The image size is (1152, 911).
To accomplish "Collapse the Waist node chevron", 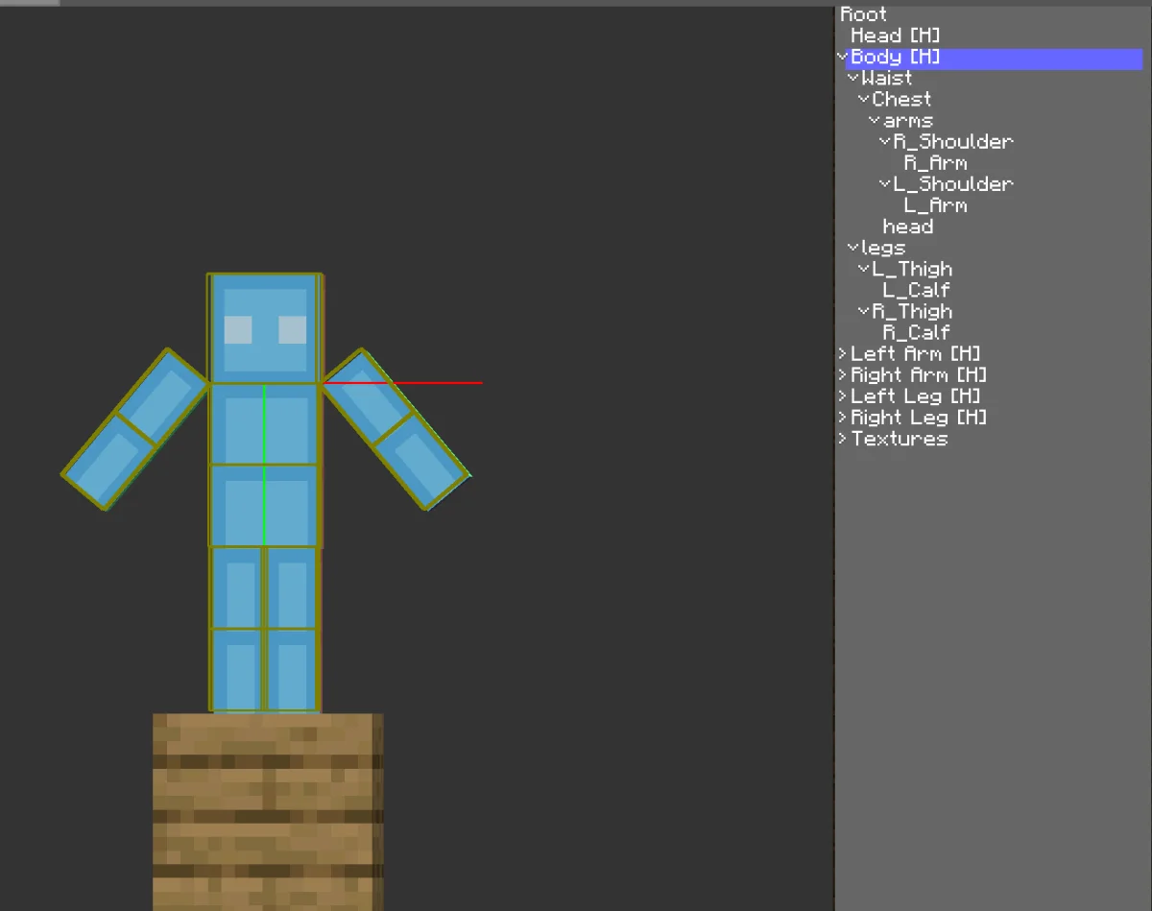I will point(853,79).
